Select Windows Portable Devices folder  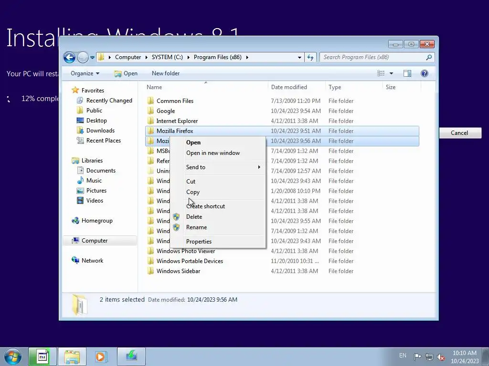[x=282, y=261]
